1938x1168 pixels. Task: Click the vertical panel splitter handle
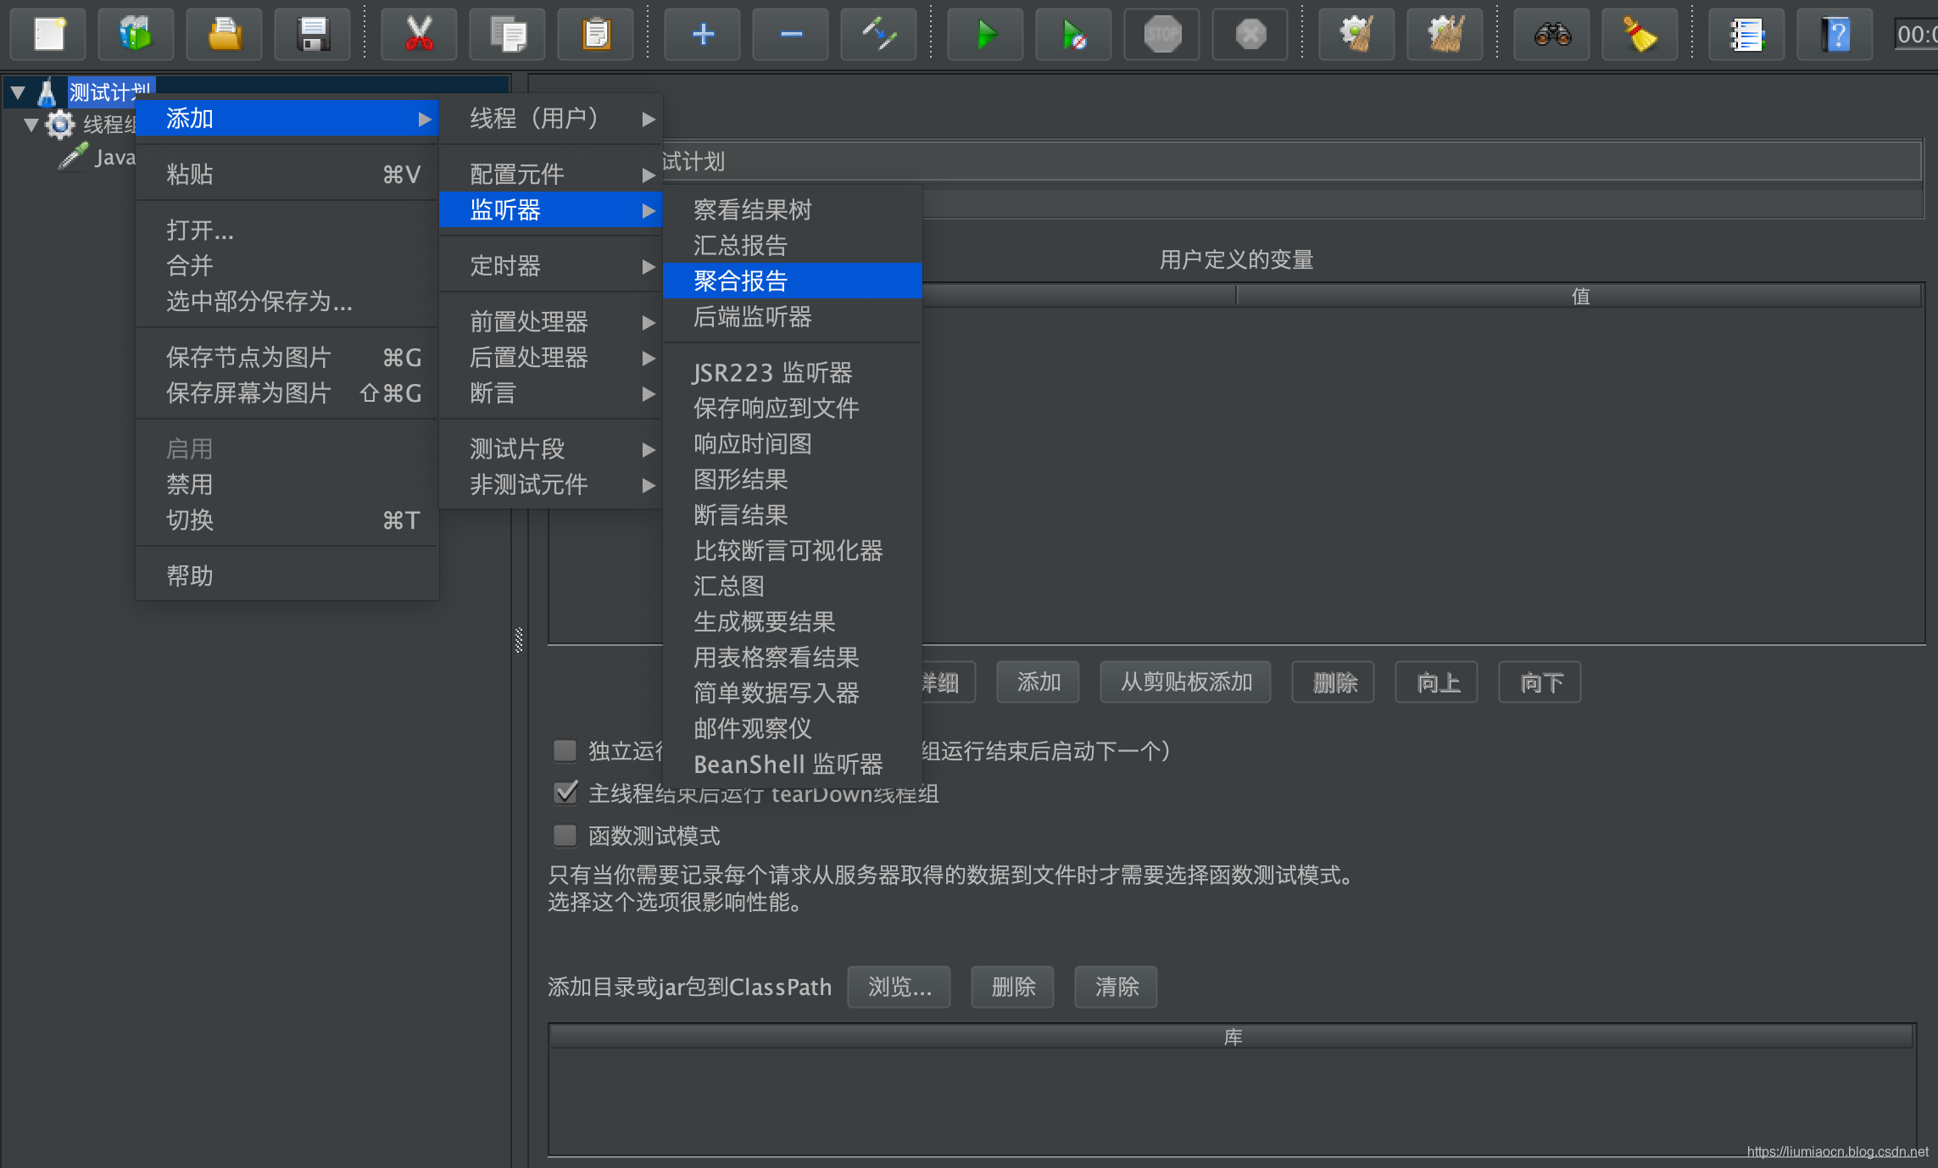tap(519, 640)
